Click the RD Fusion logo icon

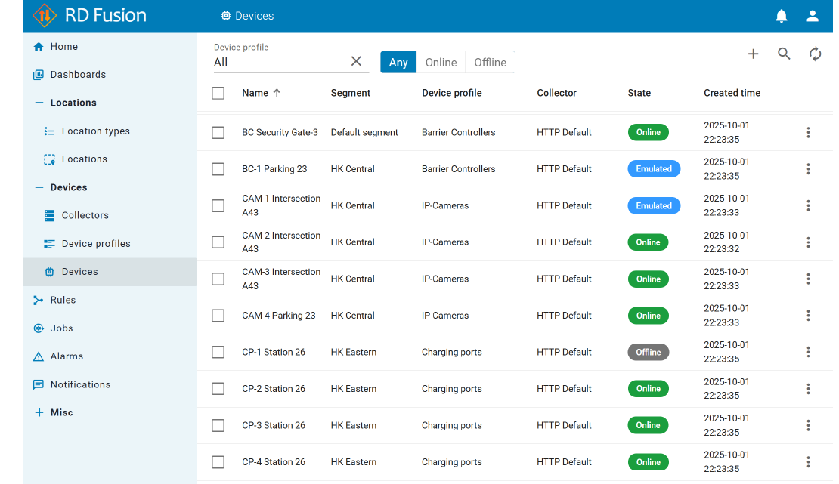[x=45, y=15]
